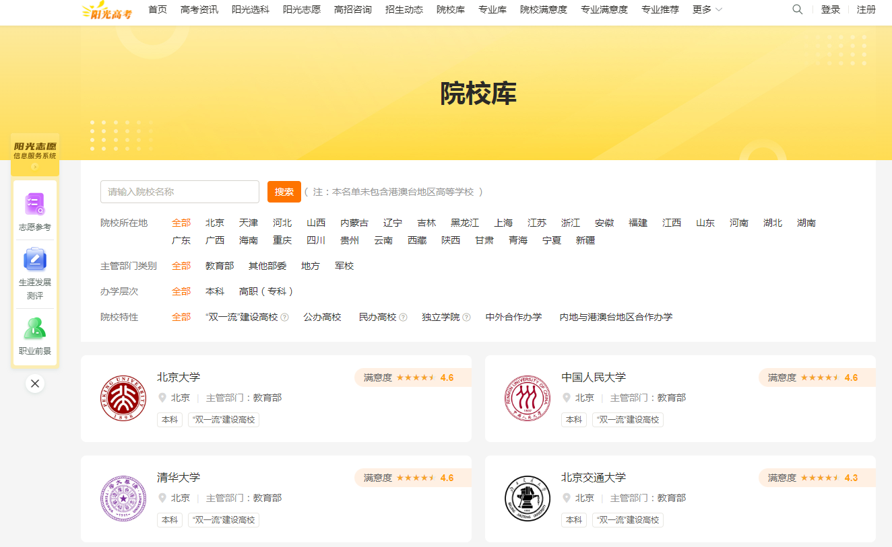Expand the 更多 dropdown in the navigation

tap(707, 9)
